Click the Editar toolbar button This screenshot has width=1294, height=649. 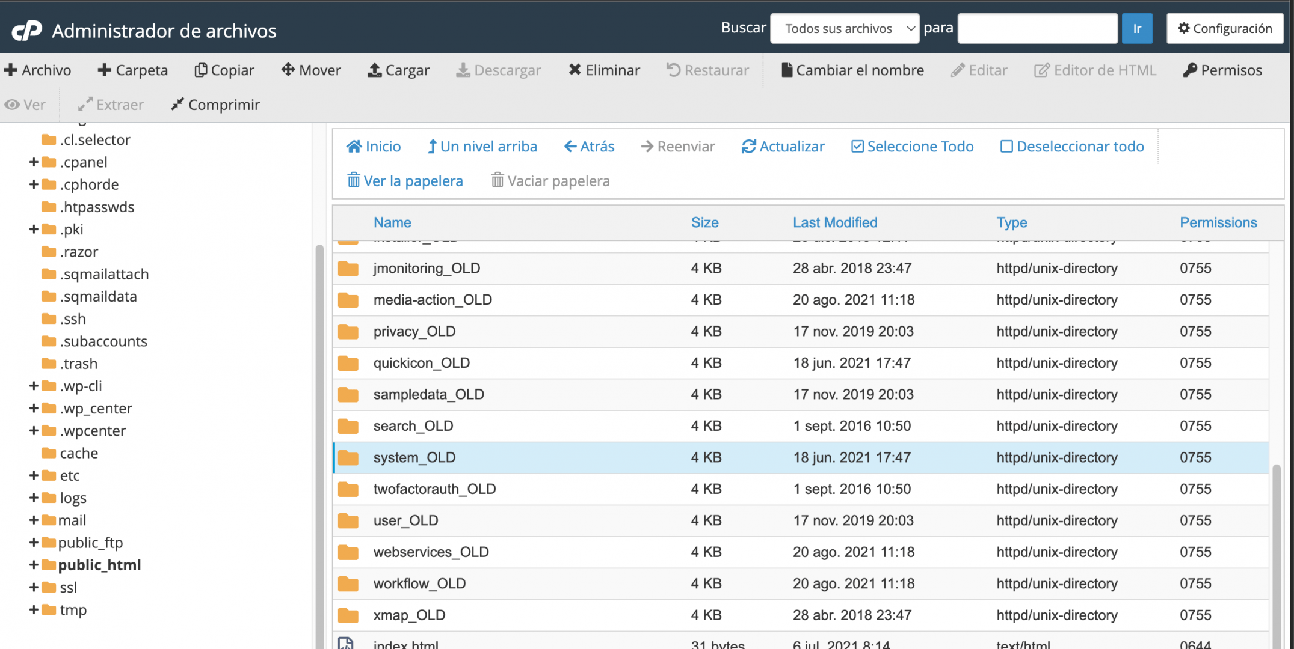coord(979,70)
